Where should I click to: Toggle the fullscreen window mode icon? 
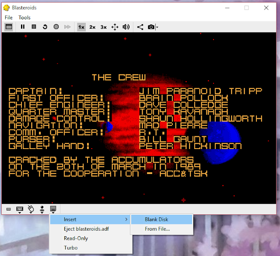coord(9,27)
